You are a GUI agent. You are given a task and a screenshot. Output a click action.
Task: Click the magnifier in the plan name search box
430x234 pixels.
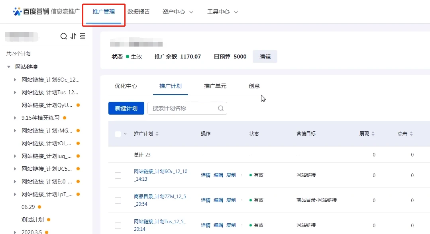pyautogui.click(x=221, y=108)
